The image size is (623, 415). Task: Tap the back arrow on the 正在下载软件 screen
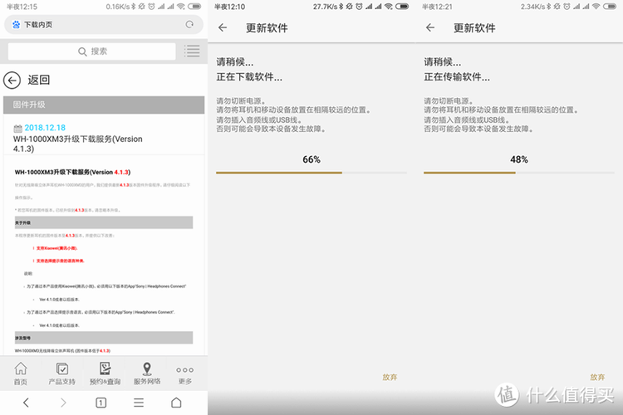click(223, 27)
